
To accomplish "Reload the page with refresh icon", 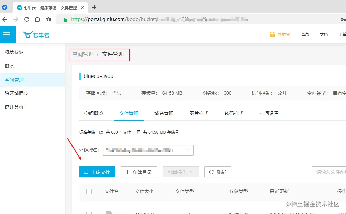I will (x=27, y=19).
